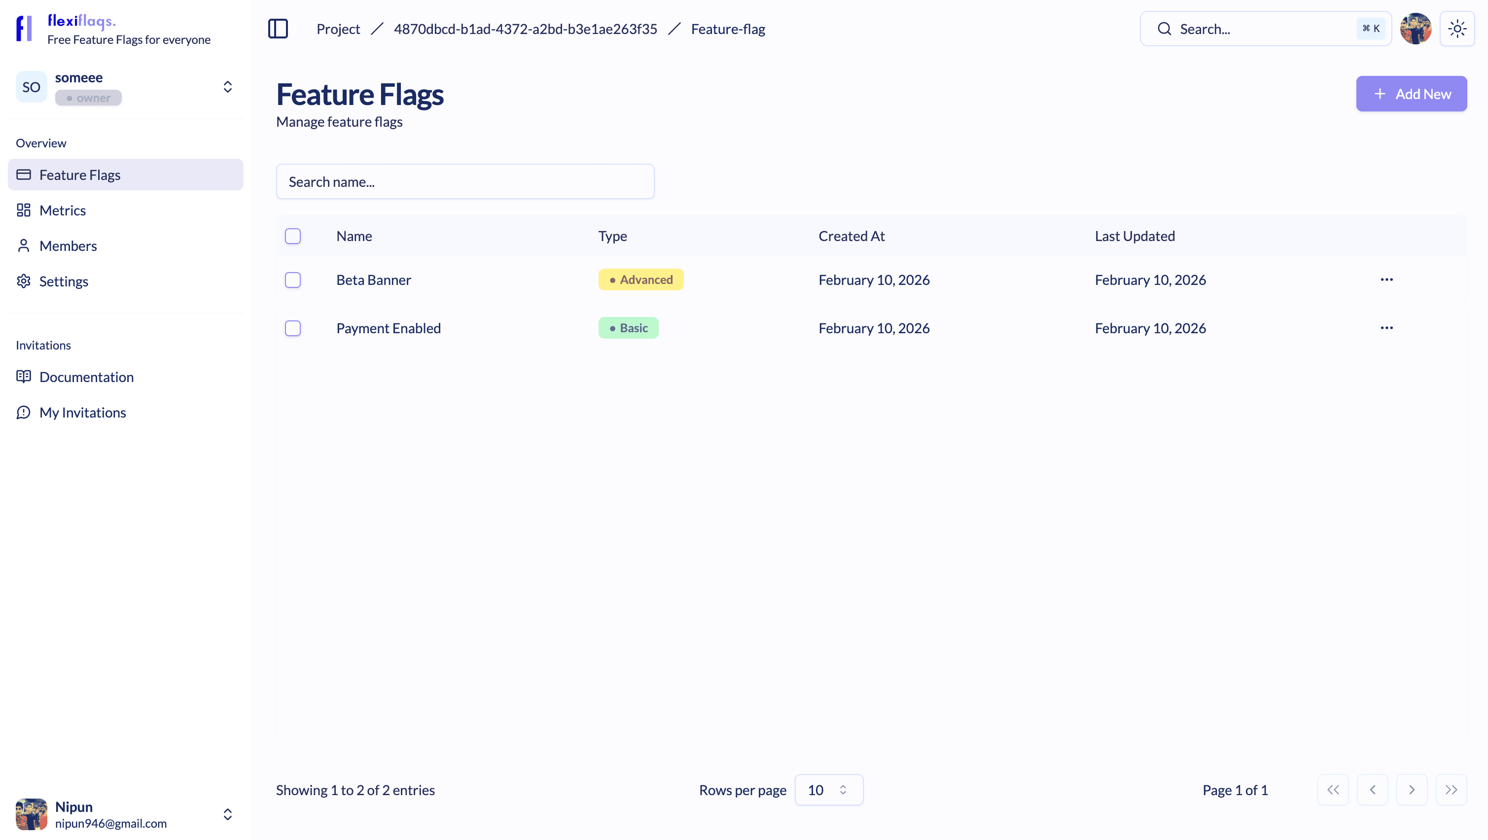
Task: Click the Add New button
Action: point(1411,94)
